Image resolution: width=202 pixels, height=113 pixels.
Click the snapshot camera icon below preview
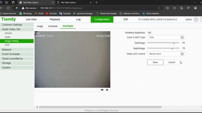(107, 90)
